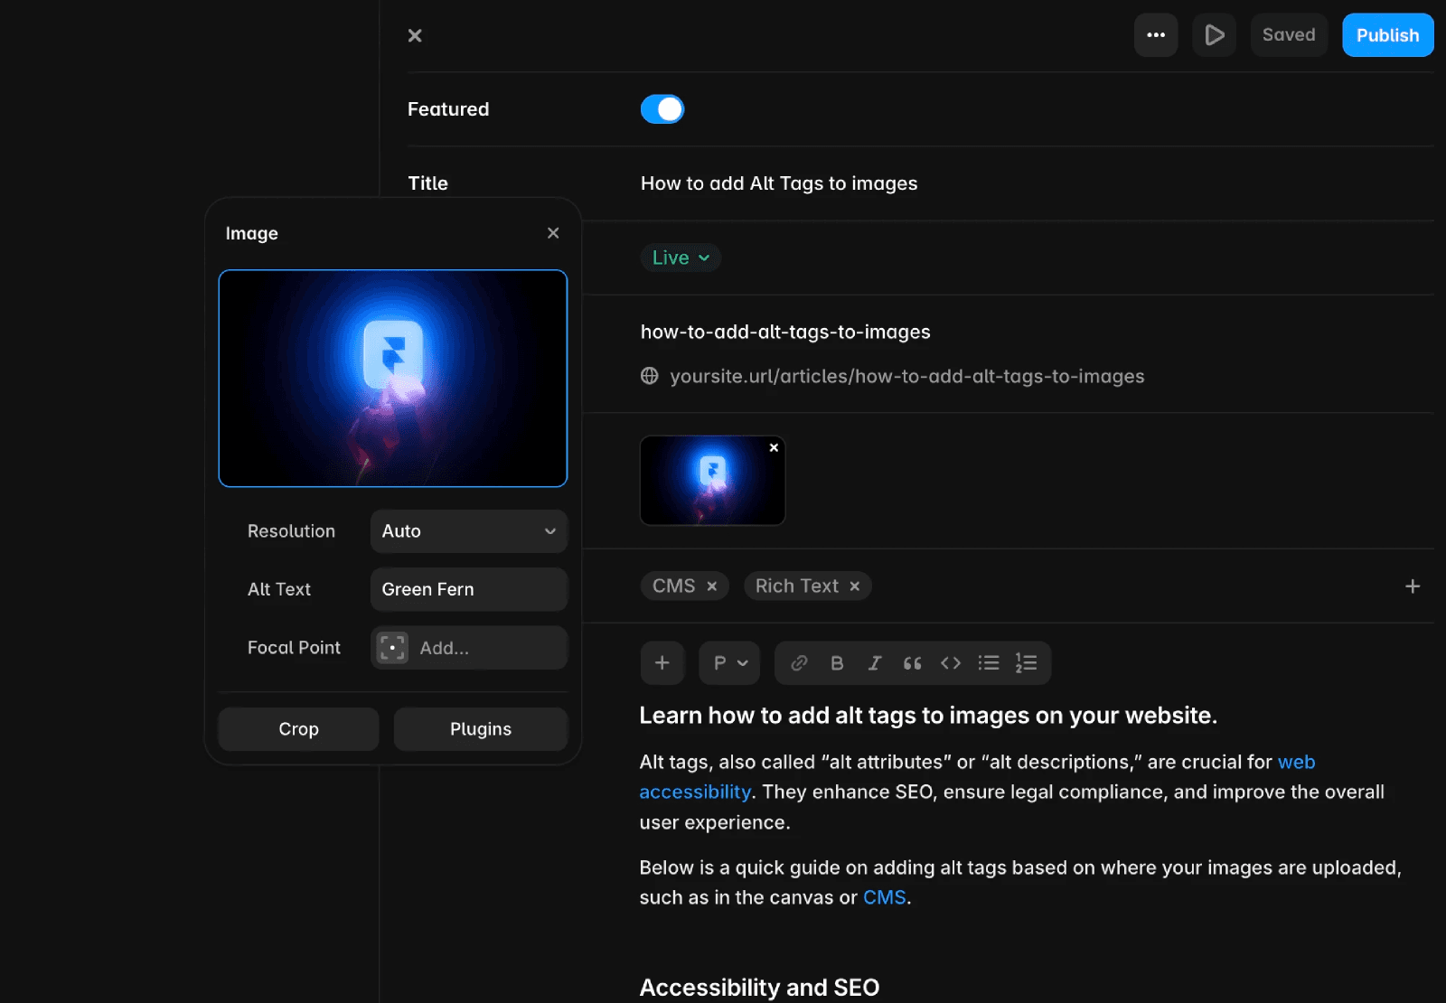Edit the Alt Text Green Fern field
The width and height of the screenshot is (1446, 1003).
[x=469, y=589]
